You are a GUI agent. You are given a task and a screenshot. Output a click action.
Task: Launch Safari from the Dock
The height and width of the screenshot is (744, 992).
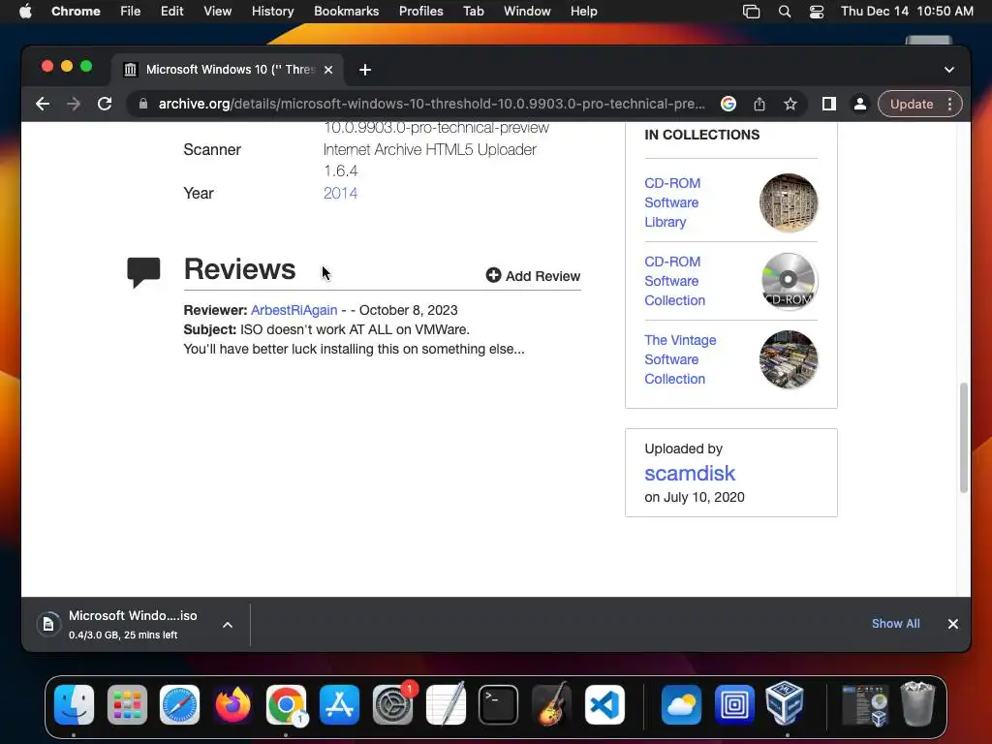tap(179, 704)
